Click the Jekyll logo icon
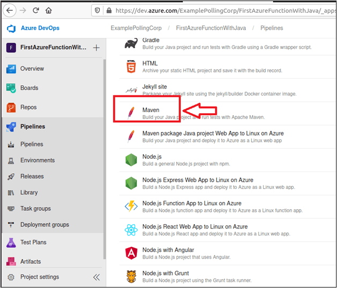The height and width of the screenshot is (288, 337). coord(131,90)
